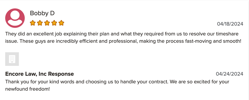Click Bobby D's pink profile avatar
This screenshot has height=100, width=249.
pos(15,18)
